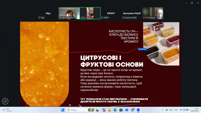The height and width of the screenshot is (113, 201).
Task: Show hidden system tray icons
Action: coord(163,110)
